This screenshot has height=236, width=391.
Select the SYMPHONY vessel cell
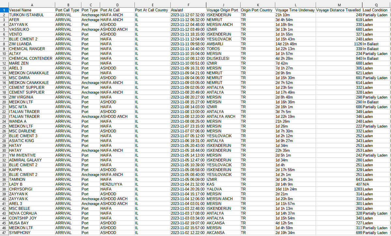click(x=32, y=233)
